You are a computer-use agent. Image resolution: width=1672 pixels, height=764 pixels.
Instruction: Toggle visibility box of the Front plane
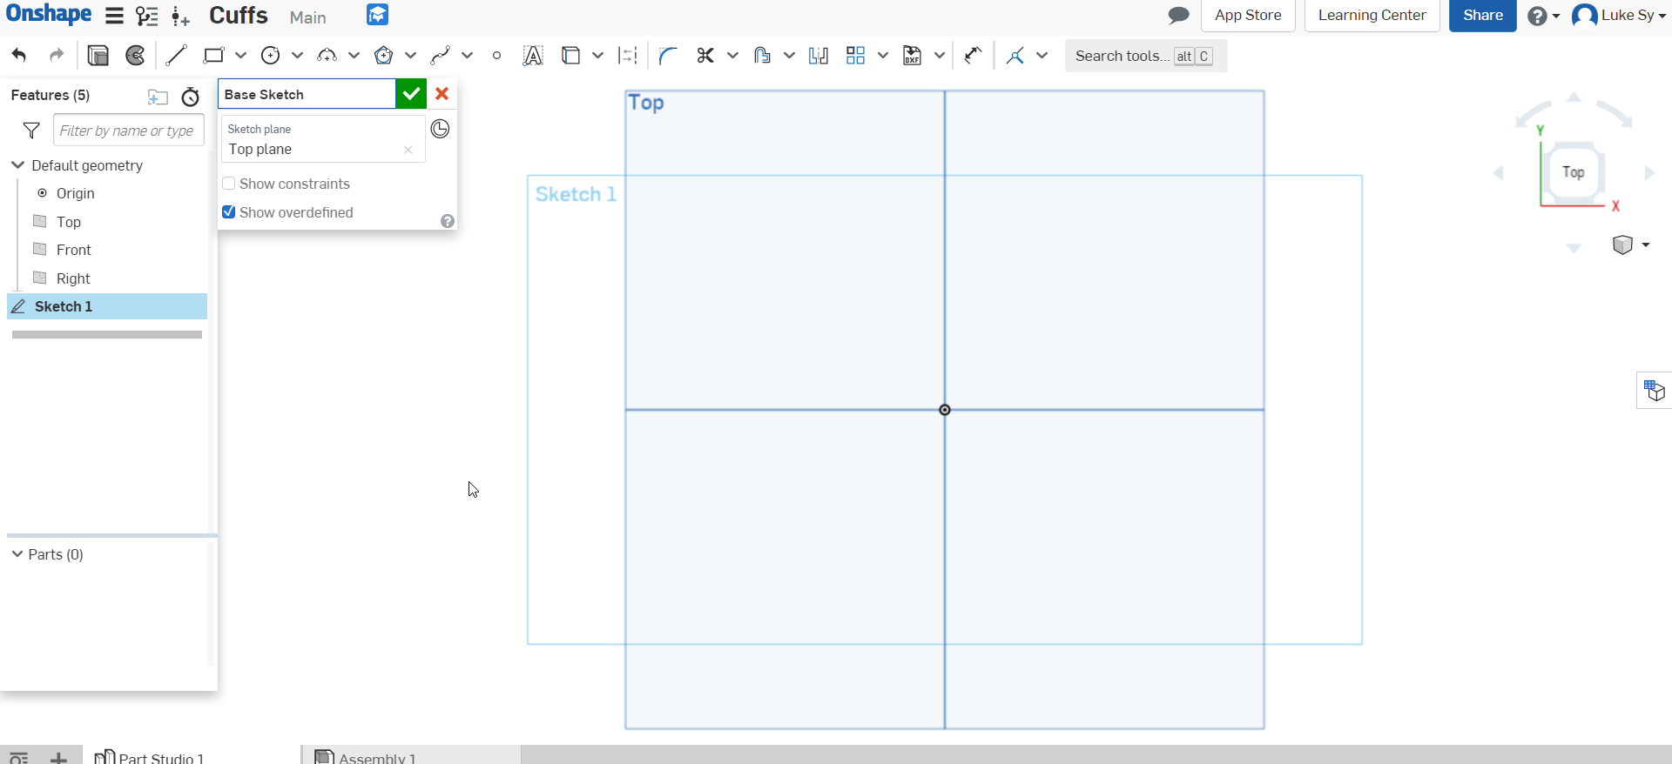(39, 249)
